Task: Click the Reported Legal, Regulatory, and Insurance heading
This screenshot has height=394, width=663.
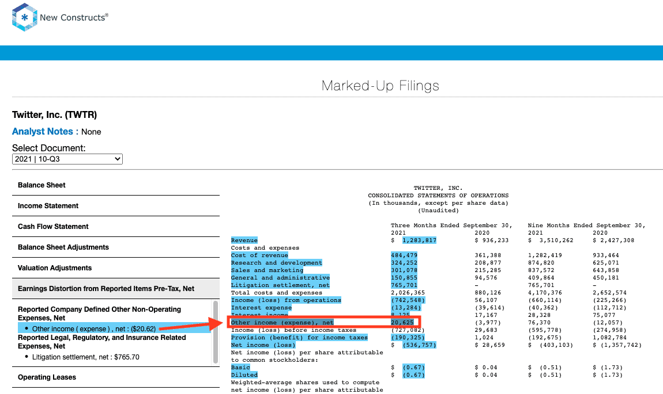Action: point(102,342)
